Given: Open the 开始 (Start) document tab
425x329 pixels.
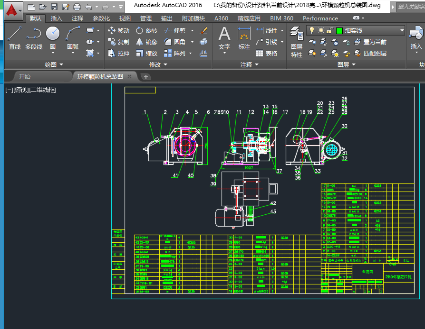Looking at the screenshot, I should click(x=24, y=76).
